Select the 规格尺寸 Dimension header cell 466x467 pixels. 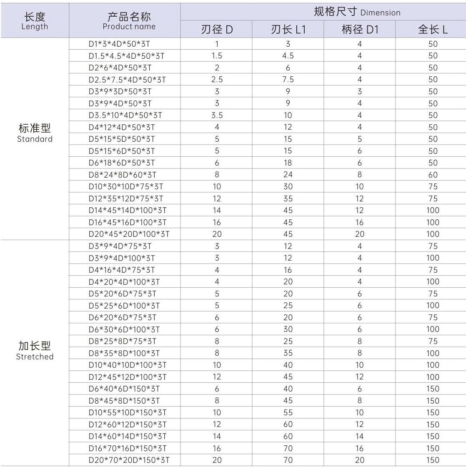[323, 12]
